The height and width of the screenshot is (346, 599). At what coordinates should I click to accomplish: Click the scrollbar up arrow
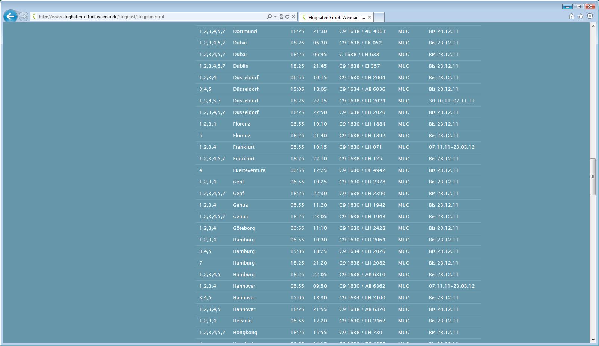pyautogui.click(x=593, y=26)
